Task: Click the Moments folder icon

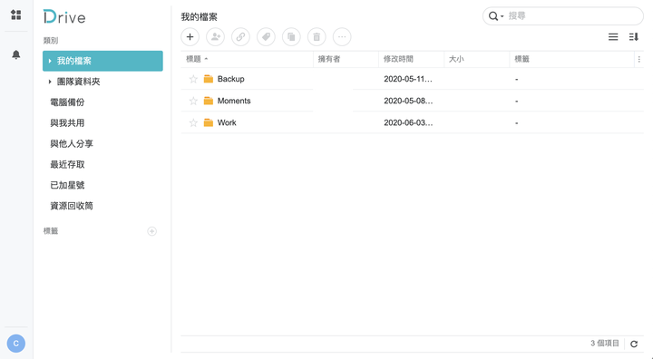Action: pos(209,101)
